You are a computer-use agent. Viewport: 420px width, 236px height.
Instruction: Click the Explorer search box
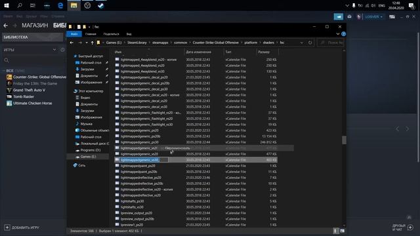pos(331,43)
